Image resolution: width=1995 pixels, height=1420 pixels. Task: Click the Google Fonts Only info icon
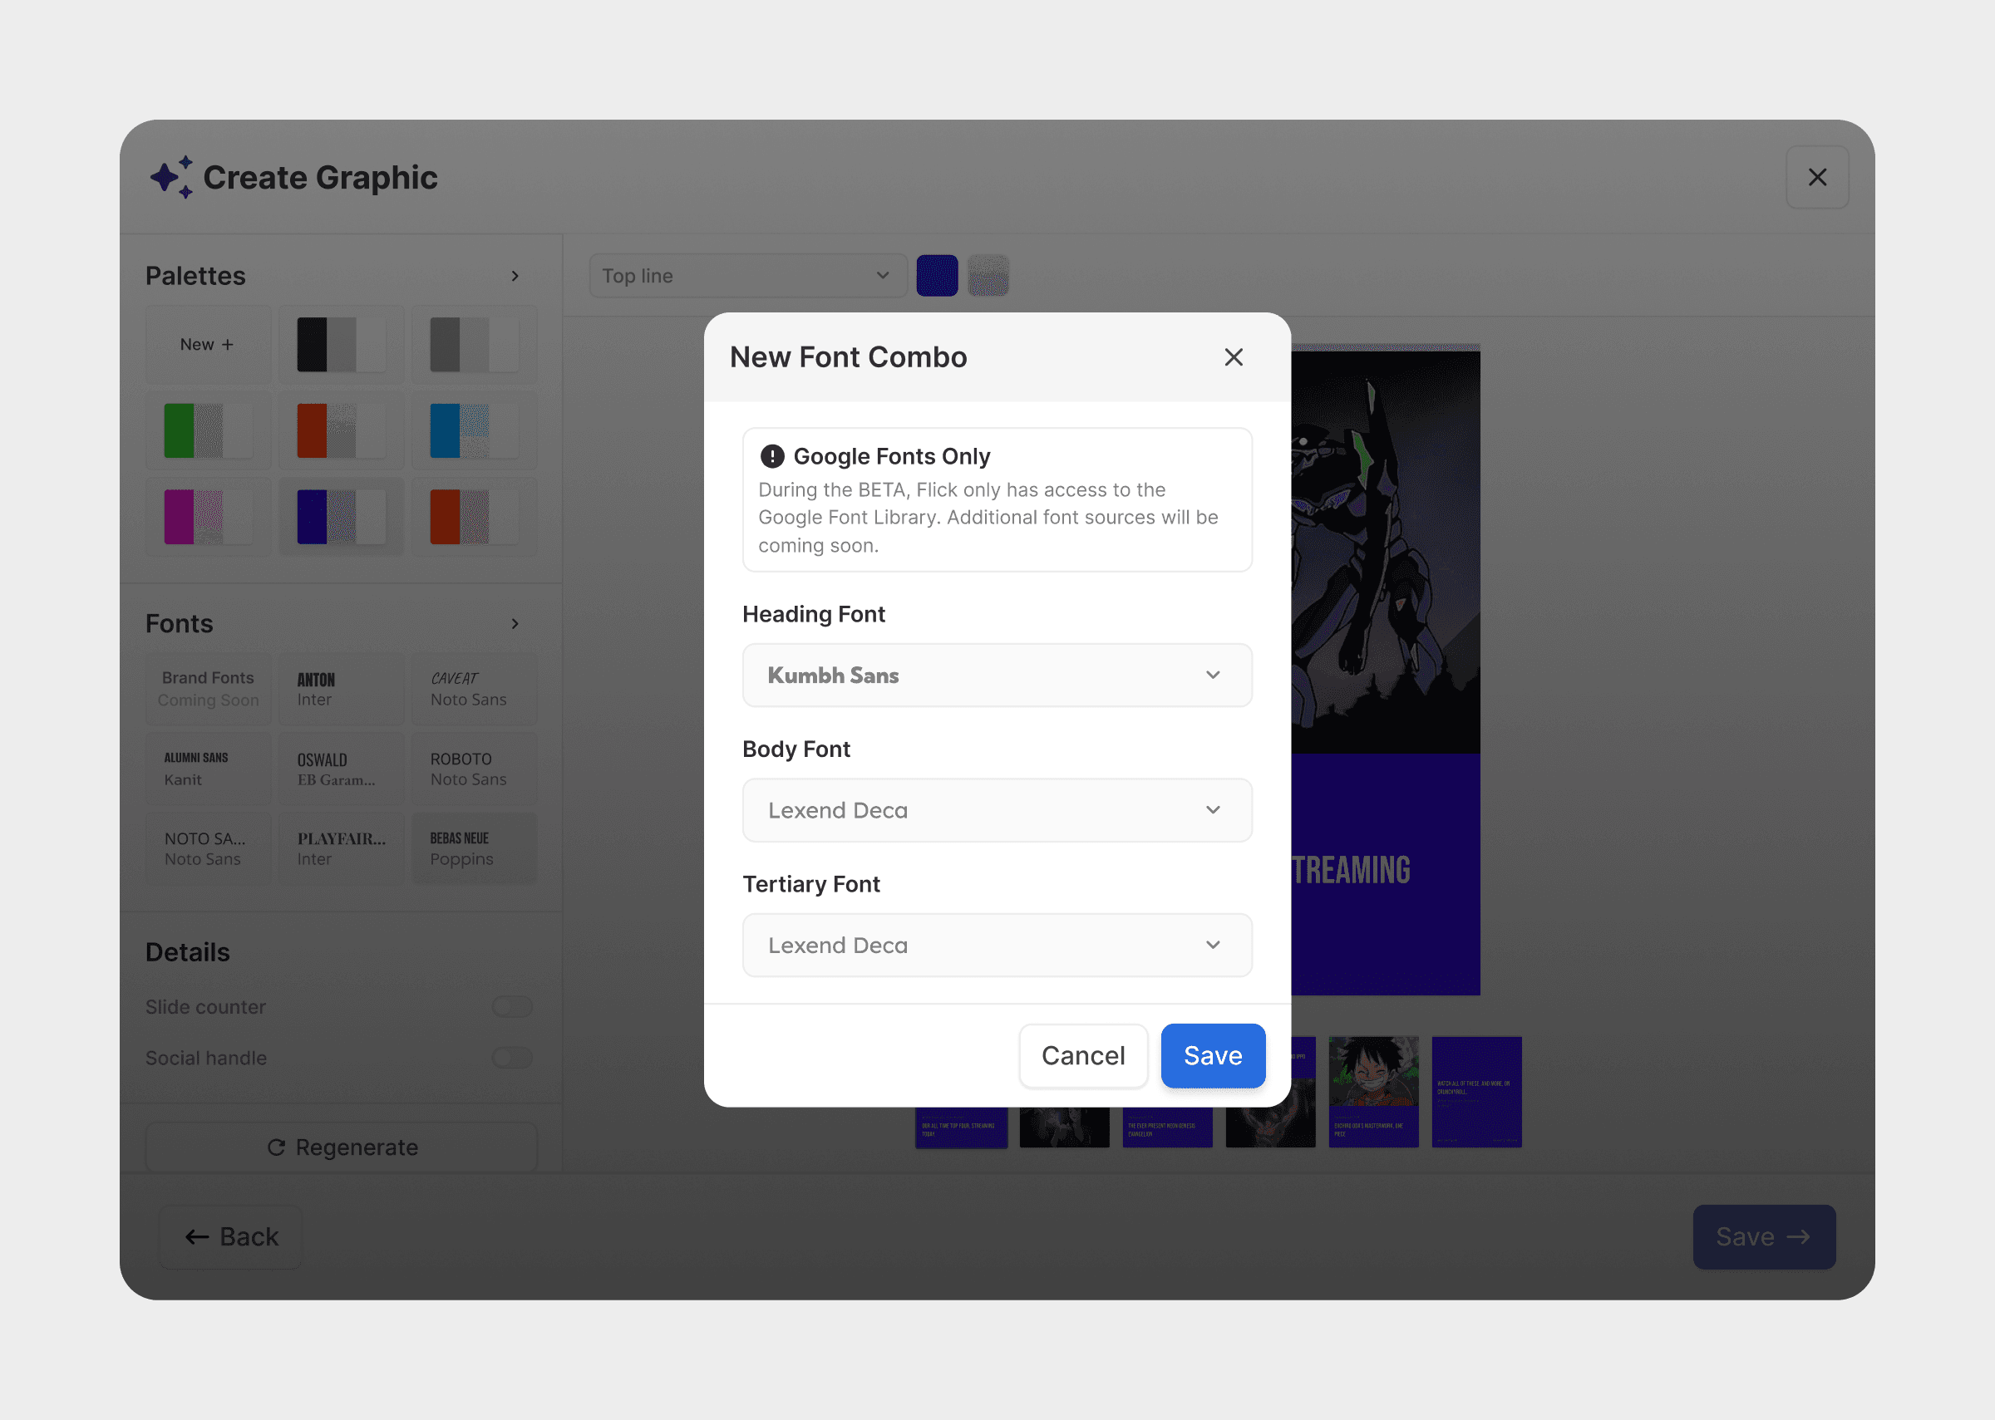pos(771,456)
